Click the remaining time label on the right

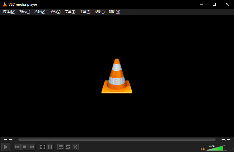[226, 140]
